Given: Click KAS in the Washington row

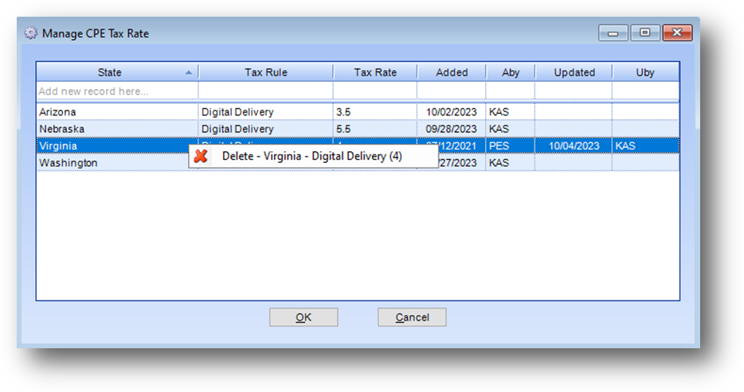Looking at the screenshot, I should [x=510, y=163].
